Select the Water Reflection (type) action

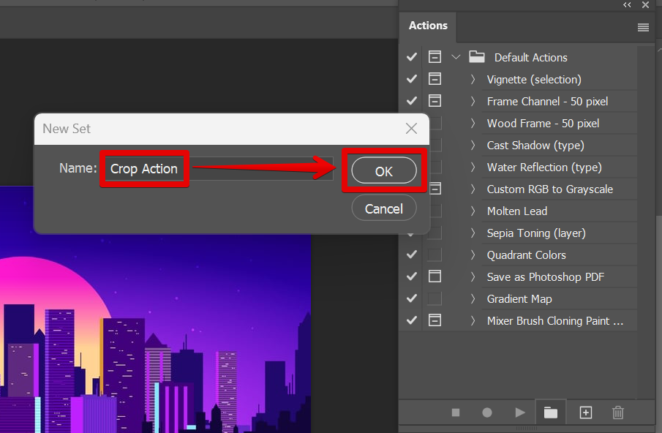[544, 167]
